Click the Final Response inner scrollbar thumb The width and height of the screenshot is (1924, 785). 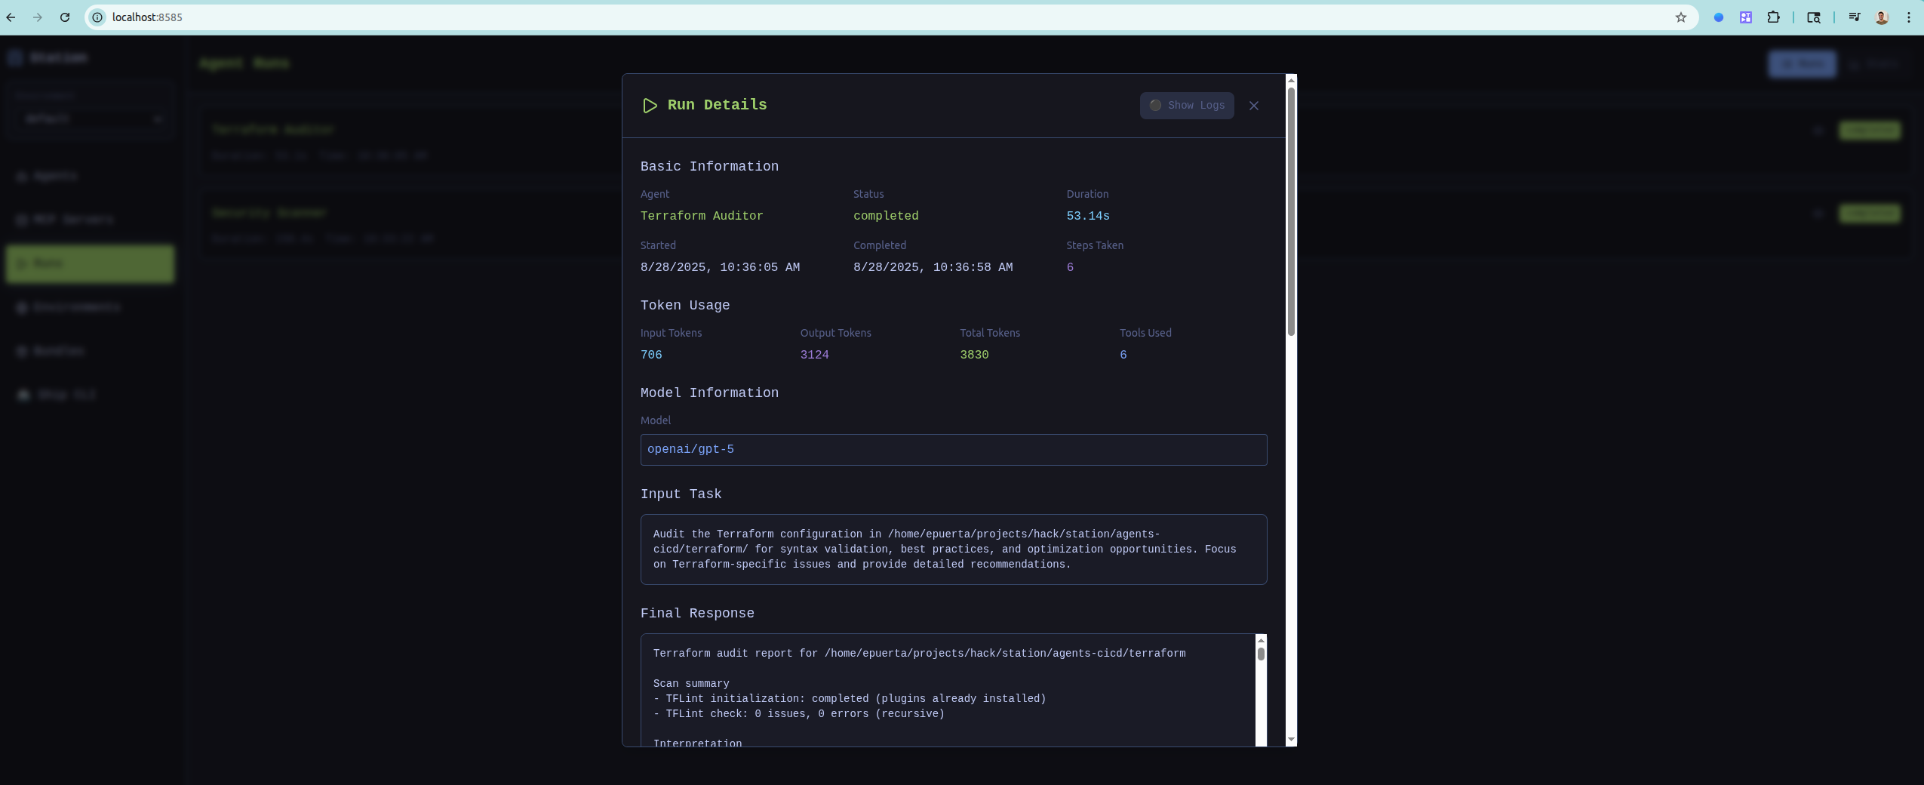coord(1261,654)
